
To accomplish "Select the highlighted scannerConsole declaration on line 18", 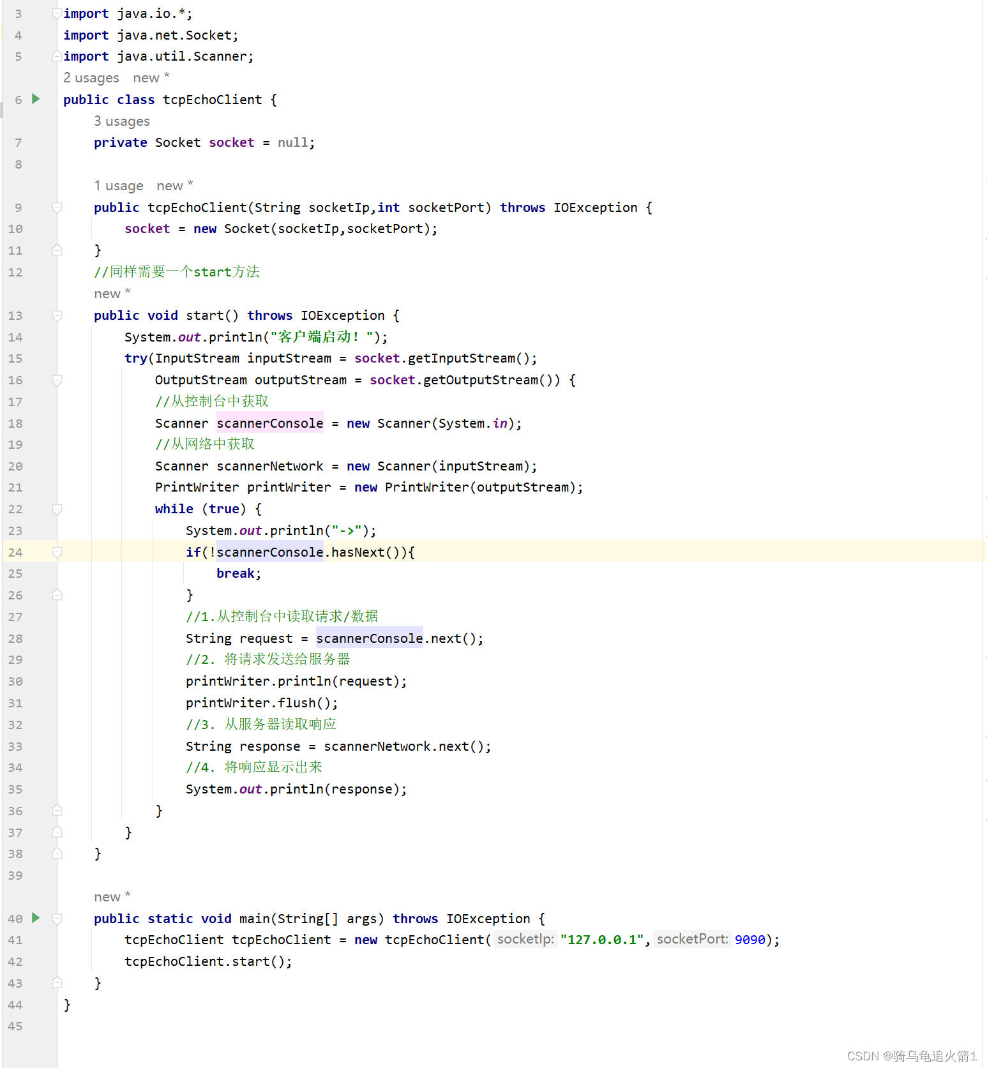I will click(x=270, y=423).
